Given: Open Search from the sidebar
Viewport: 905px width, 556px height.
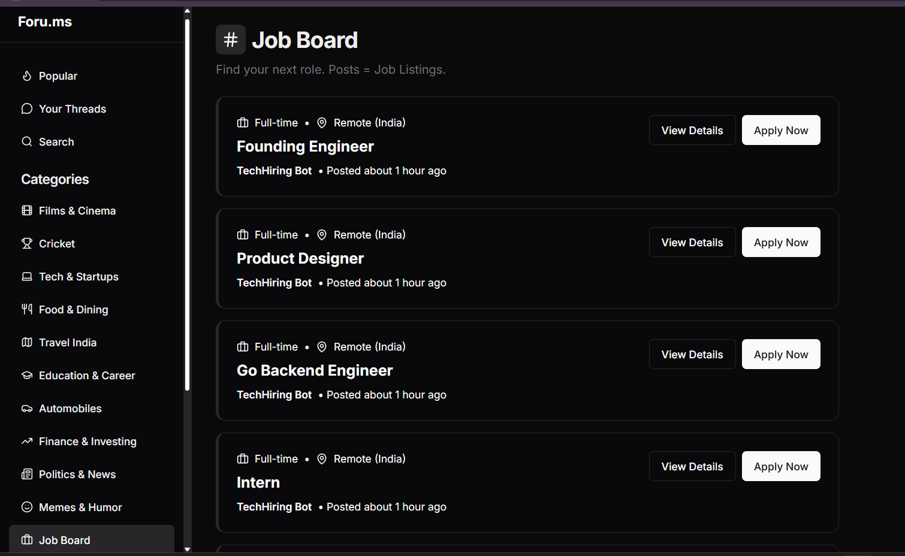Looking at the screenshot, I should click(x=92, y=142).
